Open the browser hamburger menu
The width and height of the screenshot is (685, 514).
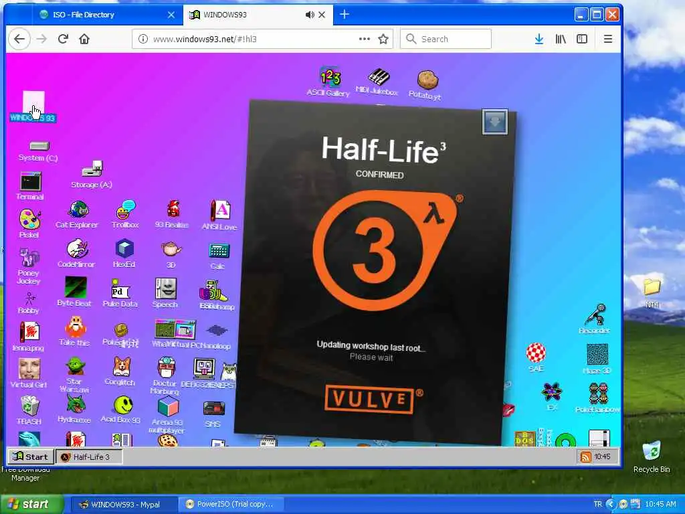pos(607,39)
